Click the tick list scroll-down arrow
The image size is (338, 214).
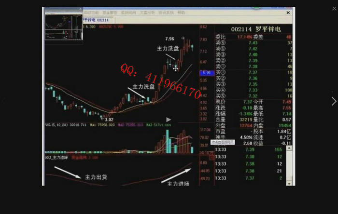(289, 184)
